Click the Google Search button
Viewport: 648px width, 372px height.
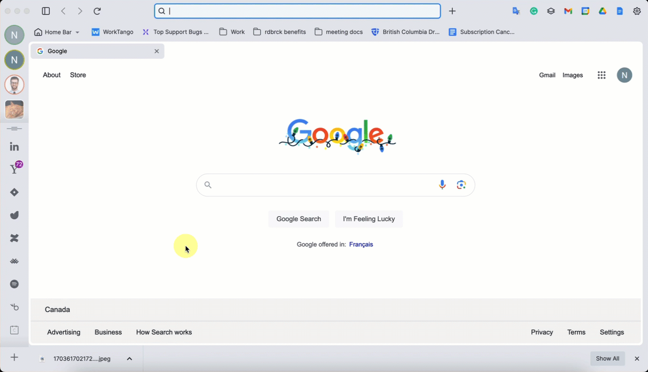[x=299, y=219]
